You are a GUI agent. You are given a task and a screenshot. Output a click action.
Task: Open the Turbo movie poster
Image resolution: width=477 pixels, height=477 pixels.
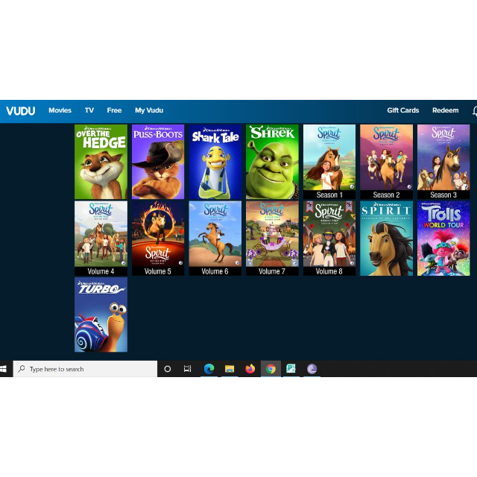pos(101,315)
